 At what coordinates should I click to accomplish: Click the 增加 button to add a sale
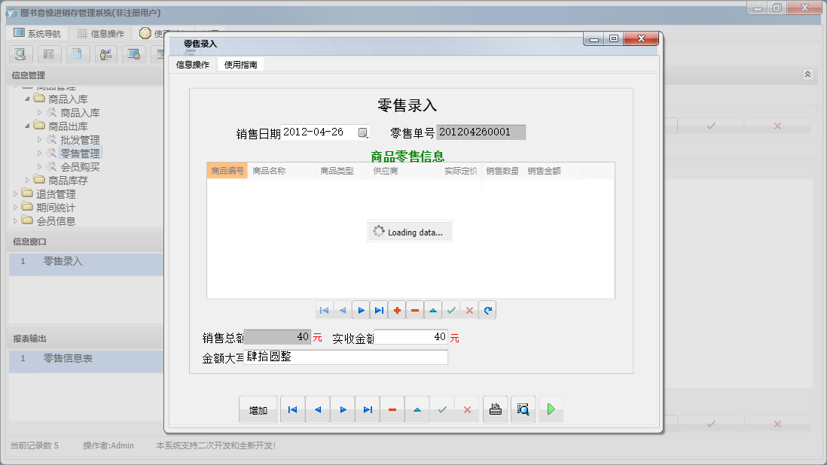click(x=258, y=409)
